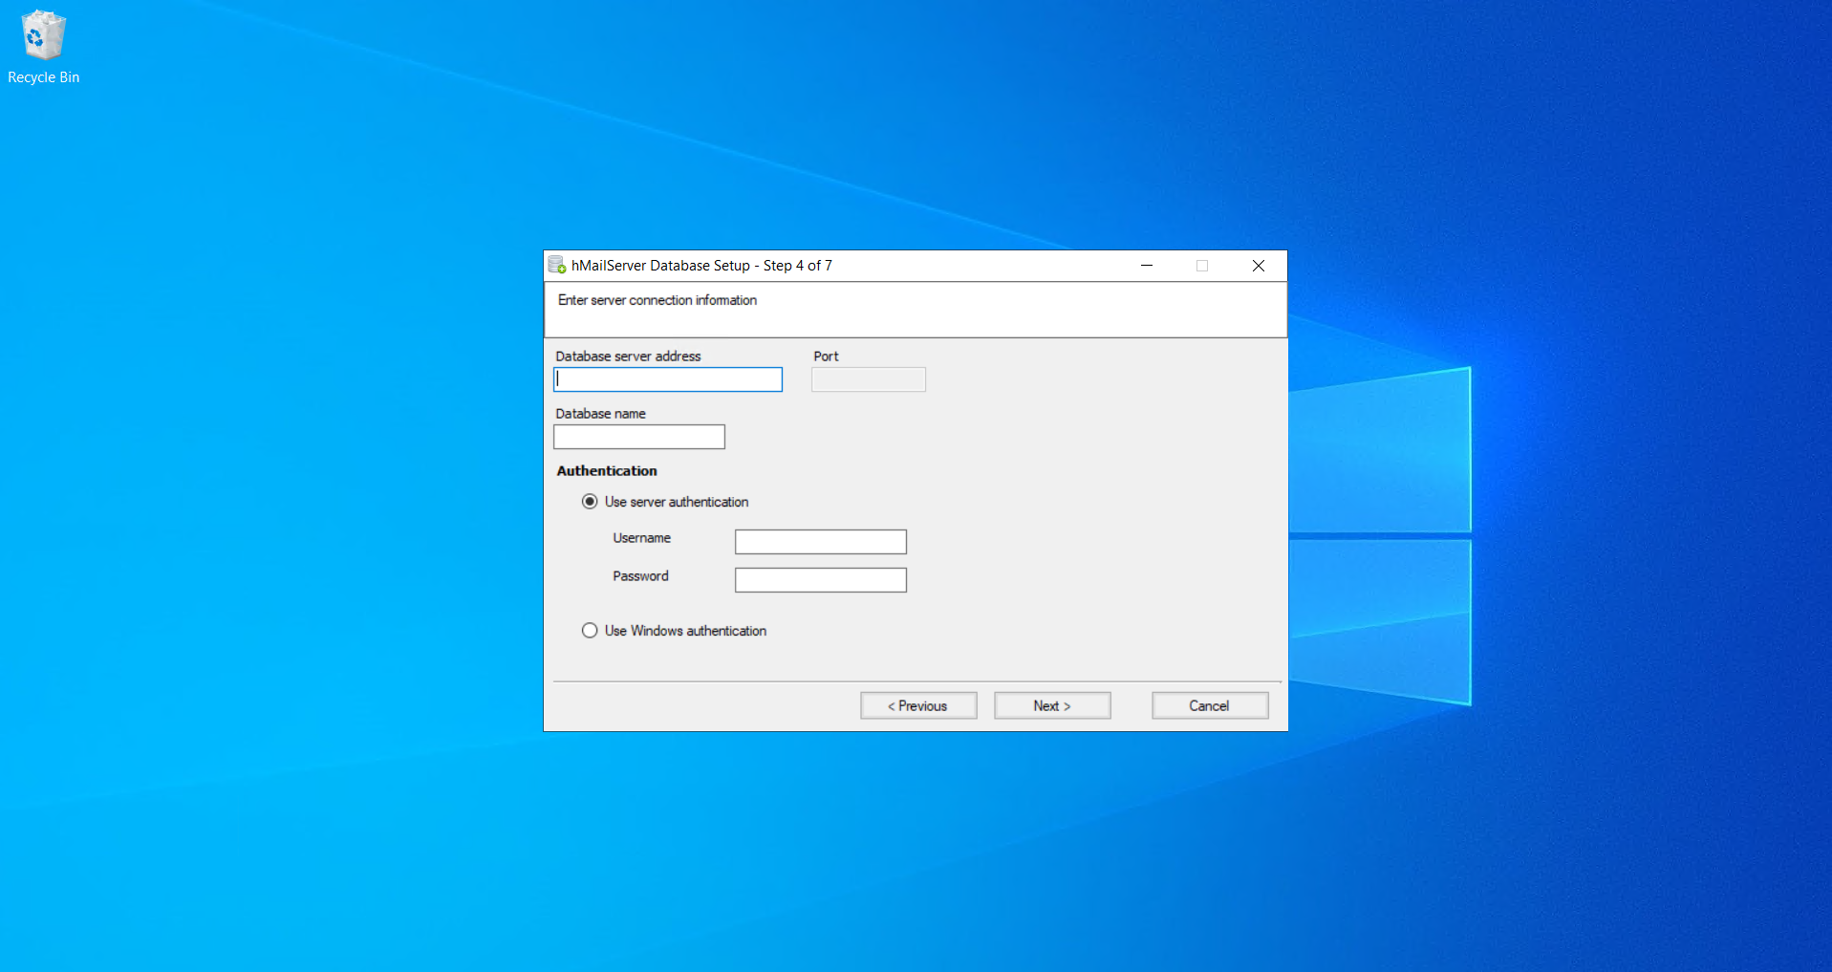Focus the Database name field
1832x972 pixels.
tap(639, 437)
